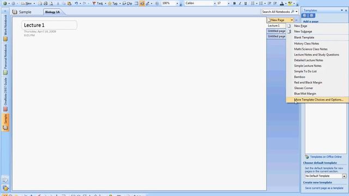Screen dimensions: 349x196
Task: Choose Glasses Corner template
Action: click(x=317, y=88)
